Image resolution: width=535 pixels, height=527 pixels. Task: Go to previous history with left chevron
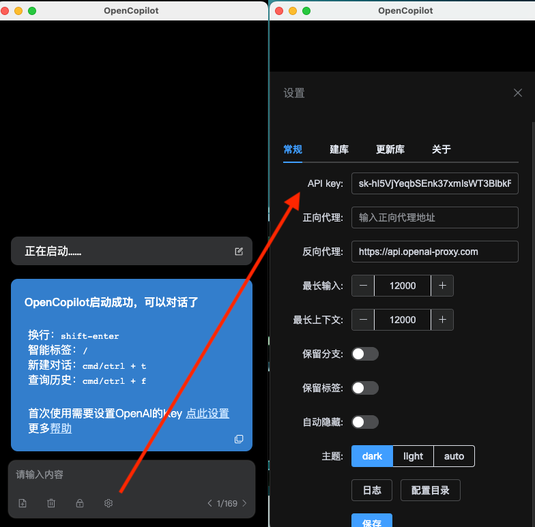pos(210,503)
